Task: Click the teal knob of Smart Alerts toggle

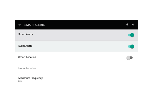Action: pyautogui.click(x=132, y=35)
